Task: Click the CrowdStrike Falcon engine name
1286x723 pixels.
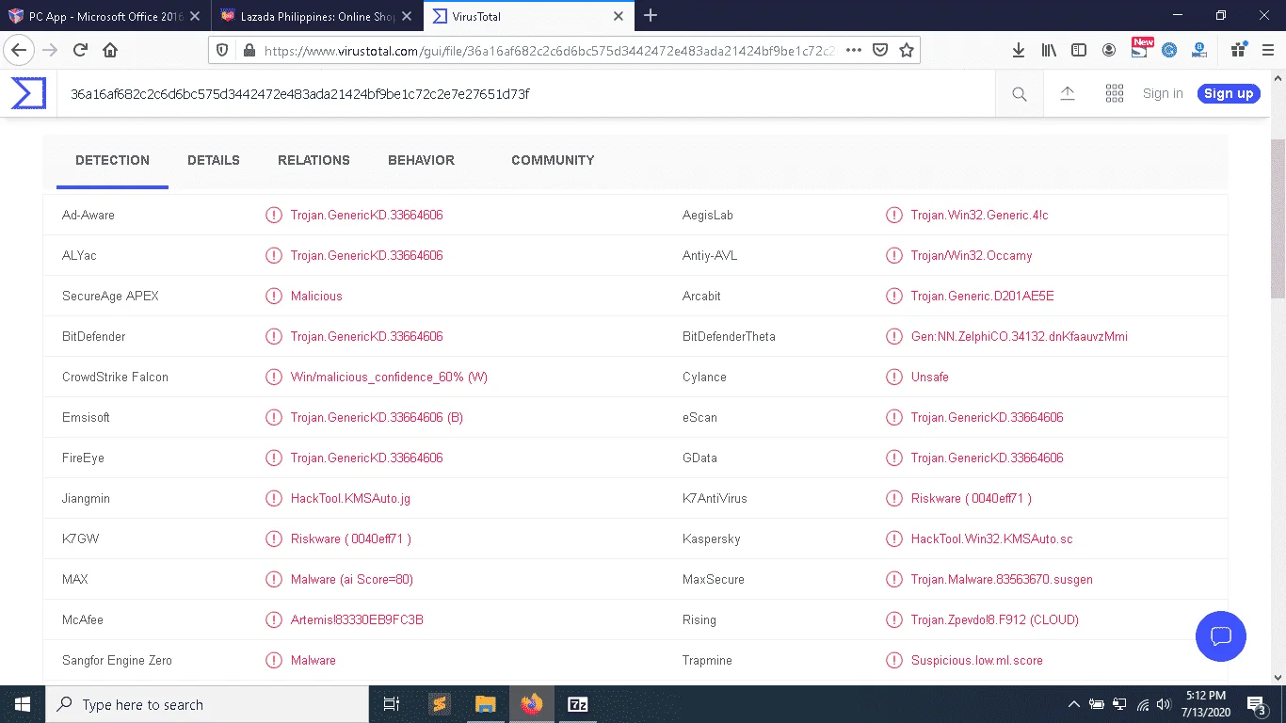Action: point(115,377)
